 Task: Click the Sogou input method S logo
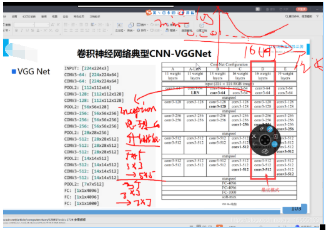(x=149, y=12)
